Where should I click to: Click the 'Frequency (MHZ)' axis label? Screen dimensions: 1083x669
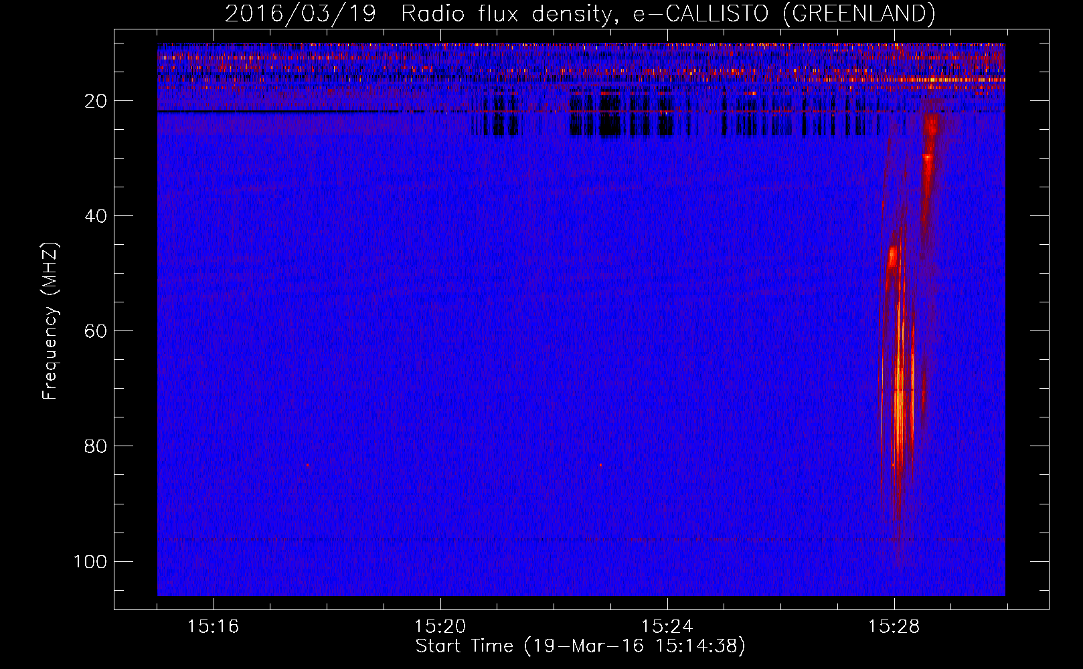tap(50, 320)
